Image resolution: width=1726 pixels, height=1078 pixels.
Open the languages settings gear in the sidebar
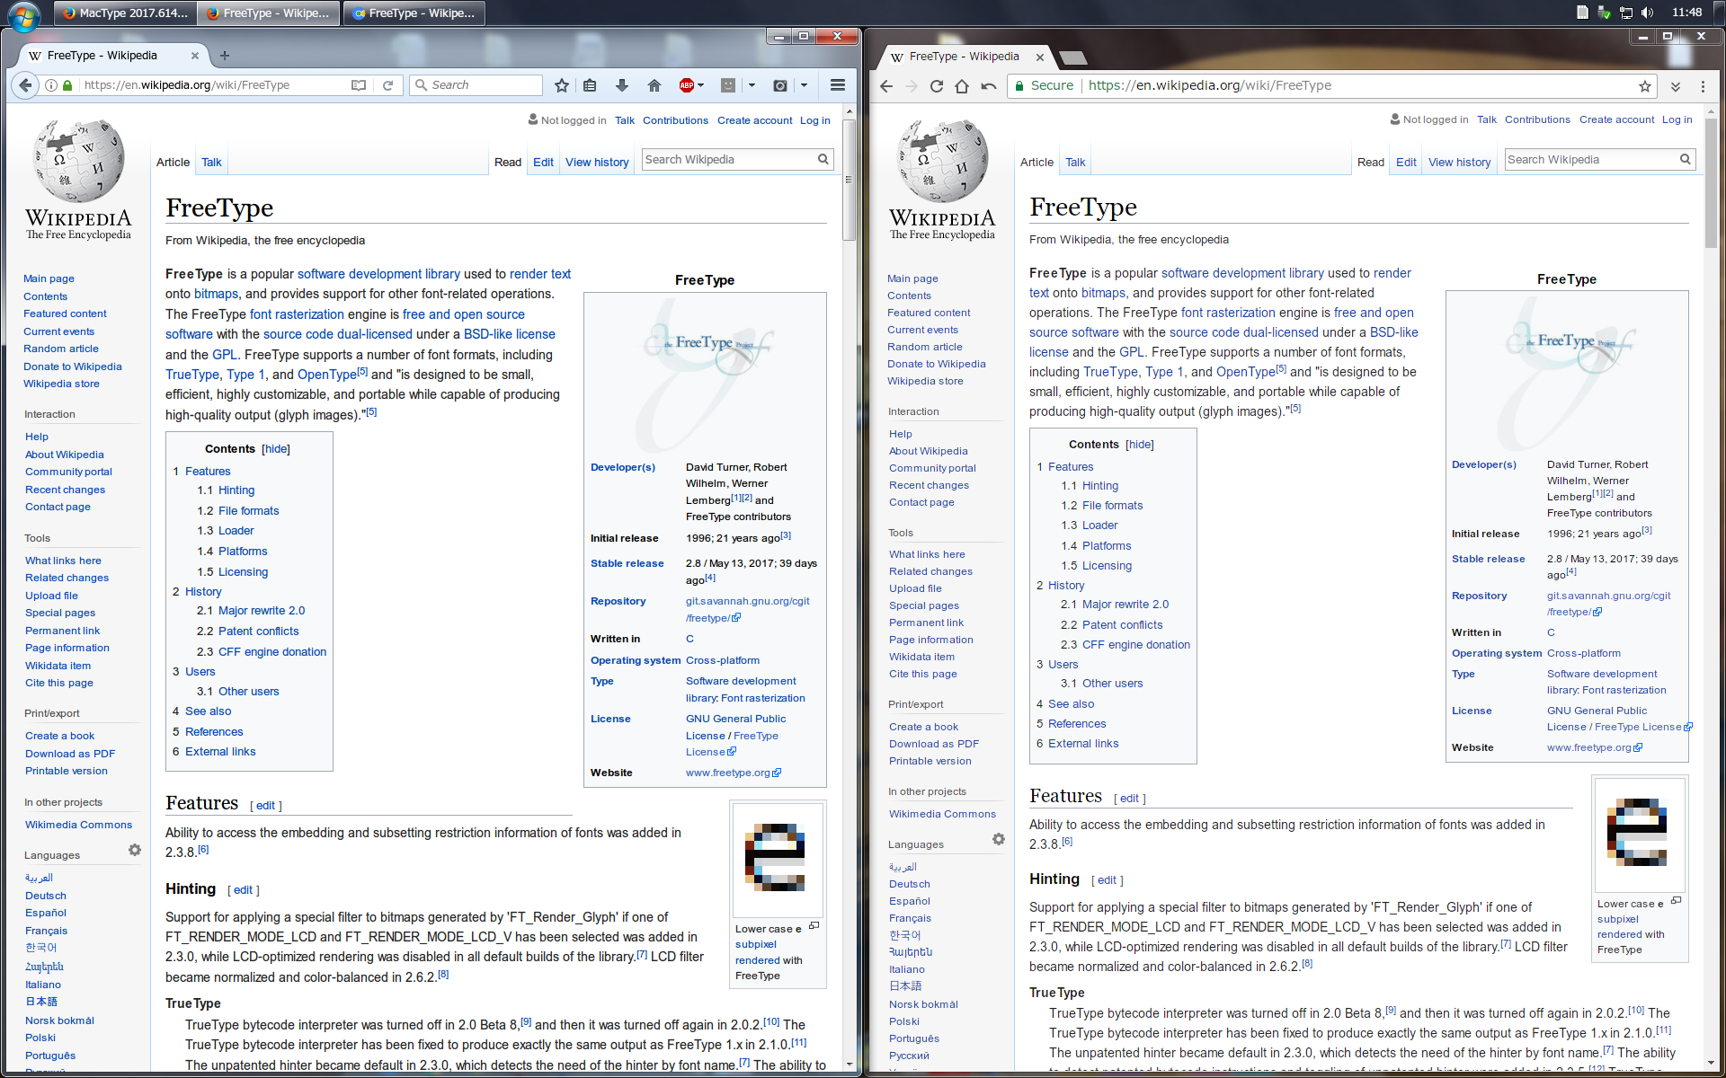[x=135, y=850]
